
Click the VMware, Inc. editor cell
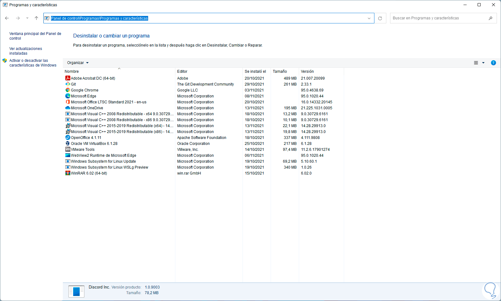coord(188,150)
